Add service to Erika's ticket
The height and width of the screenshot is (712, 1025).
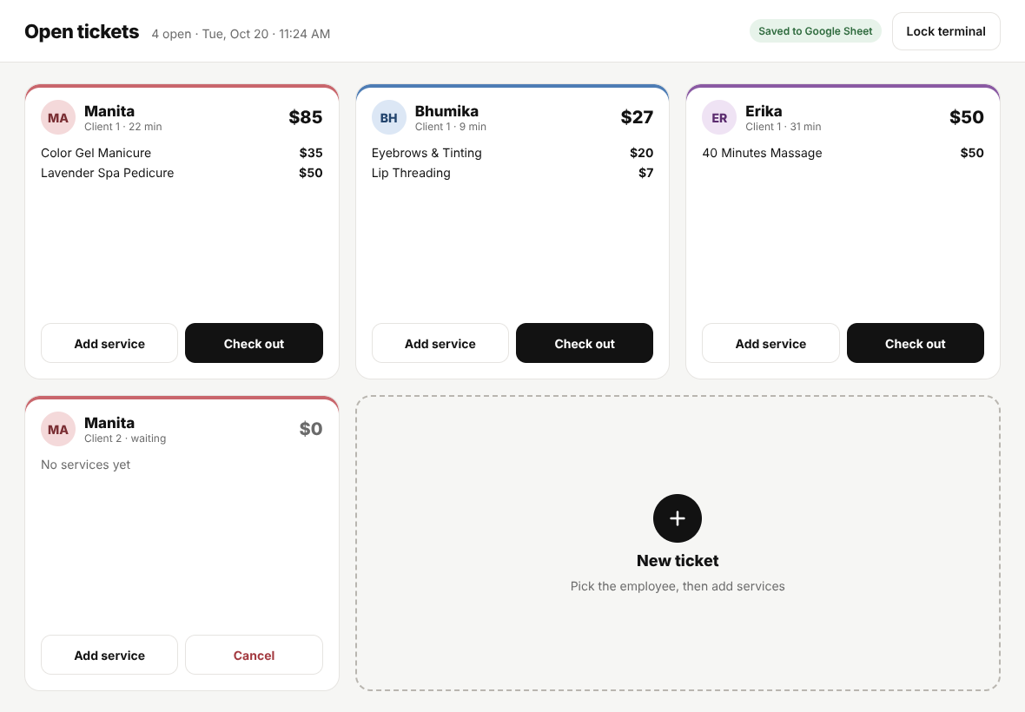[770, 343]
